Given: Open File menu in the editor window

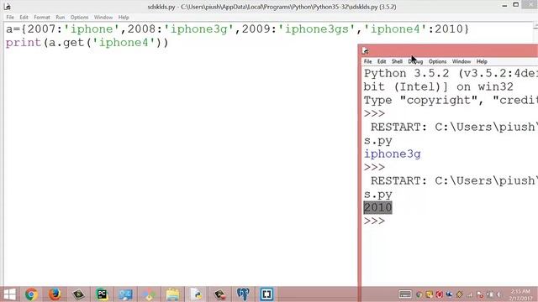Looking at the screenshot, I should (x=10, y=17).
